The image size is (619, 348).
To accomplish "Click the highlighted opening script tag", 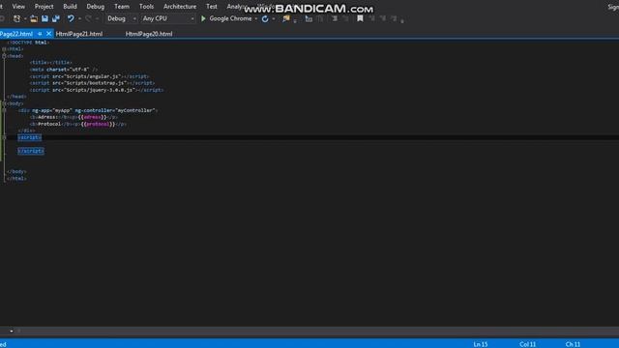I will click(x=30, y=137).
